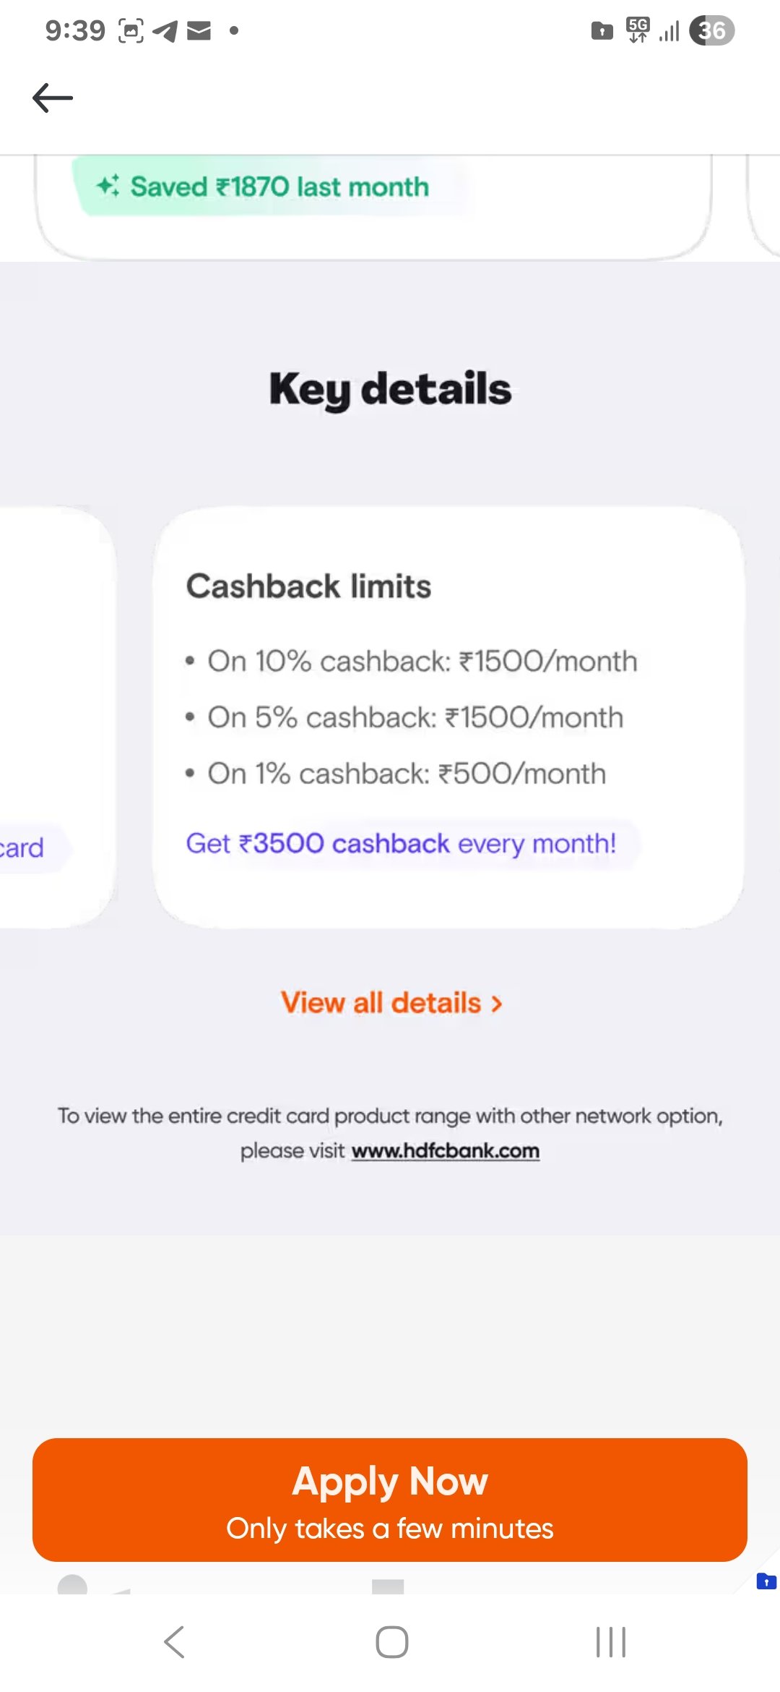The image size is (780, 1692).
Task: Tap the 5G network status icon
Action: click(x=638, y=30)
